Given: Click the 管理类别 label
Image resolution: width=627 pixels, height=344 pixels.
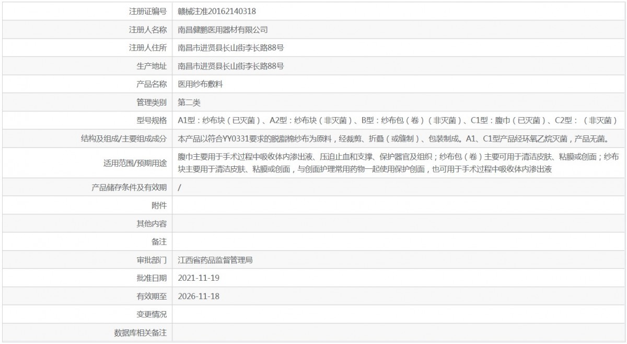Looking at the screenshot, I should [152, 102].
